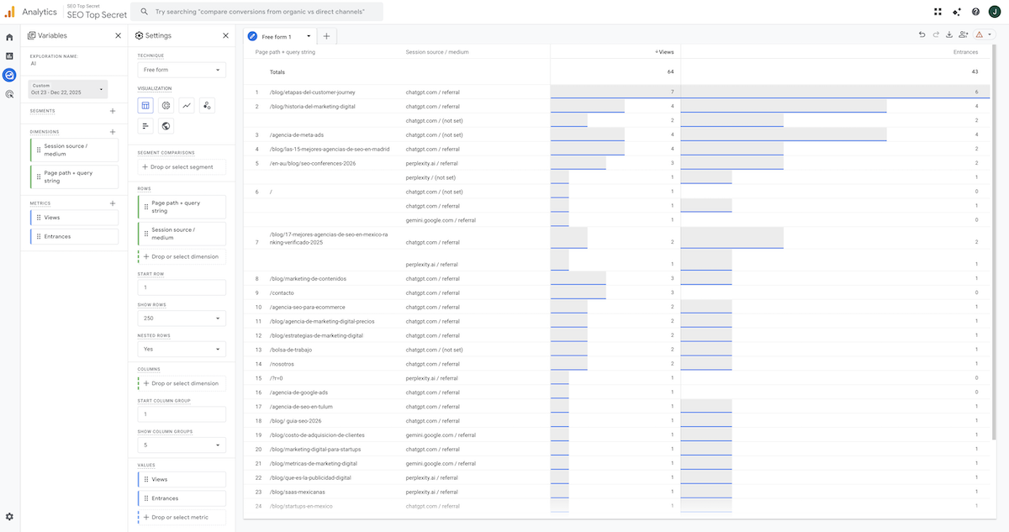
Task: Choose the bar chart visualization
Action: coord(145,125)
